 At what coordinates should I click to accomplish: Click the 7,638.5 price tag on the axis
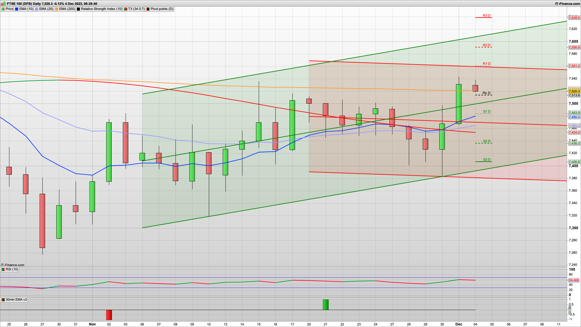pos(574,18)
